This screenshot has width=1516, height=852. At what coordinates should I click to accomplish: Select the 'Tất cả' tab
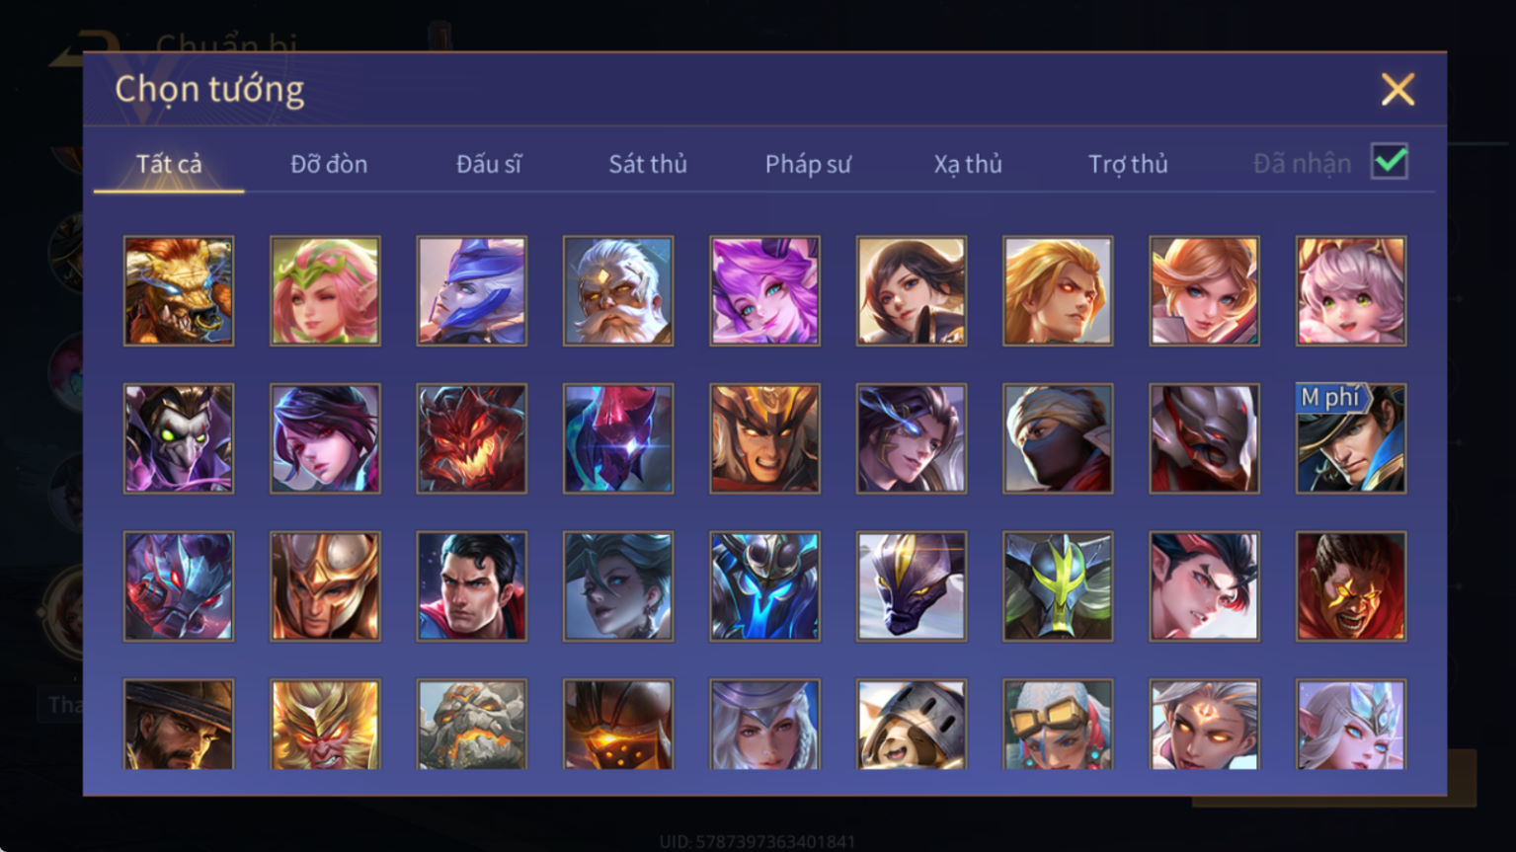pyautogui.click(x=169, y=164)
